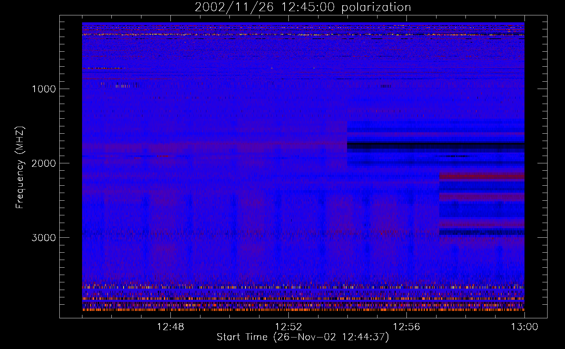Click the 2000 frequency tick label
Screen dimensions: 565x349
[x=44, y=163]
